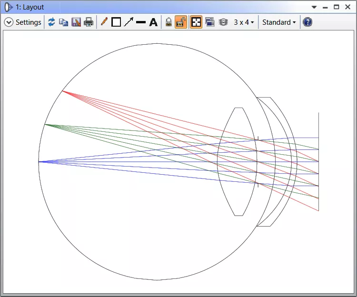Viewport: 357px width, 297px height.
Task: Copy the layout window to clipboard
Action: [x=63, y=22]
